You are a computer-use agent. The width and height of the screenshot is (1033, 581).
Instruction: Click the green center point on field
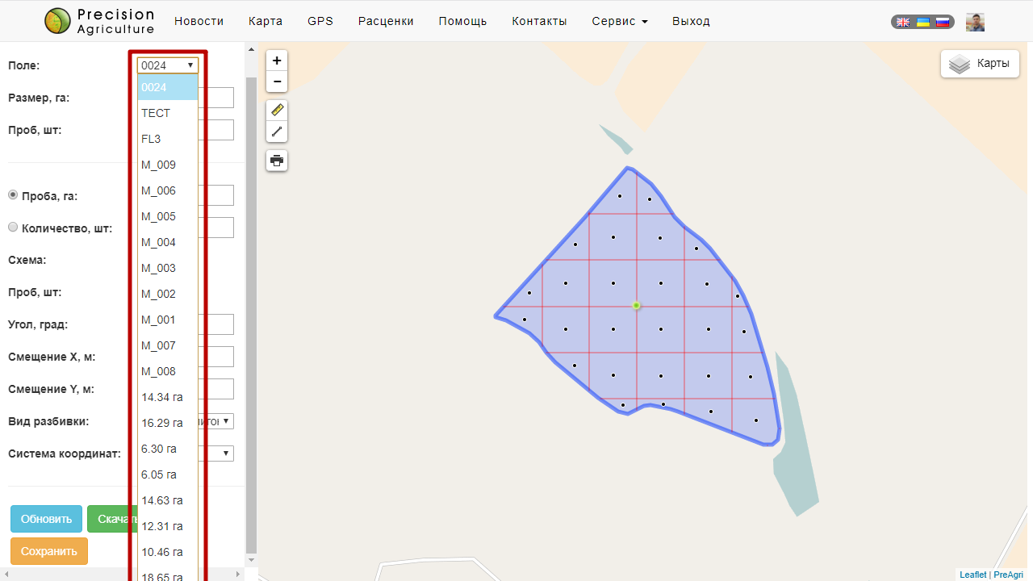636,305
